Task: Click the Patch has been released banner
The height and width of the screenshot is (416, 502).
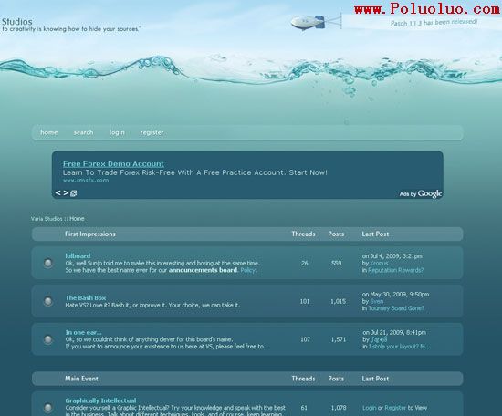Action: pos(434,23)
